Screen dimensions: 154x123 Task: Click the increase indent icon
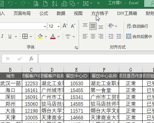(119, 36)
